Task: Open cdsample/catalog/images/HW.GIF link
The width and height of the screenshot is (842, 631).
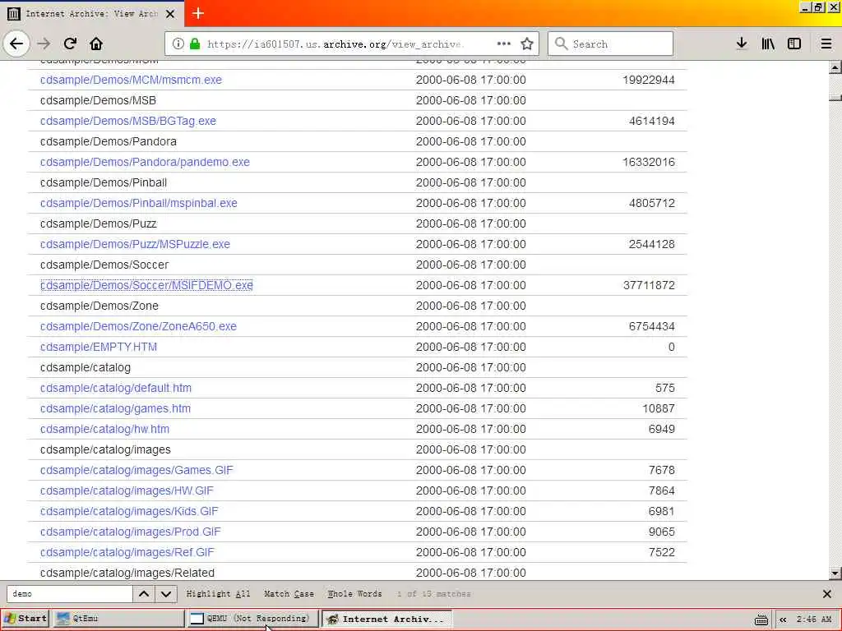Action: pos(127,491)
